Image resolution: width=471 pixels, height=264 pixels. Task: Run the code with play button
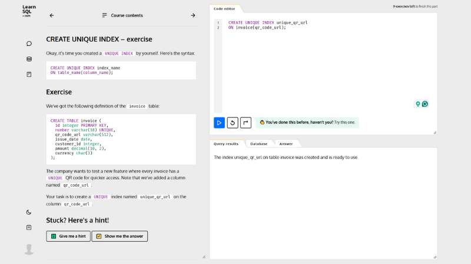[x=219, y=123]
